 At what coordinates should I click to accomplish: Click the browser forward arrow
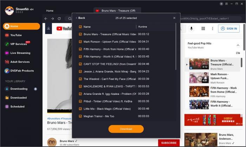[52, 19]
